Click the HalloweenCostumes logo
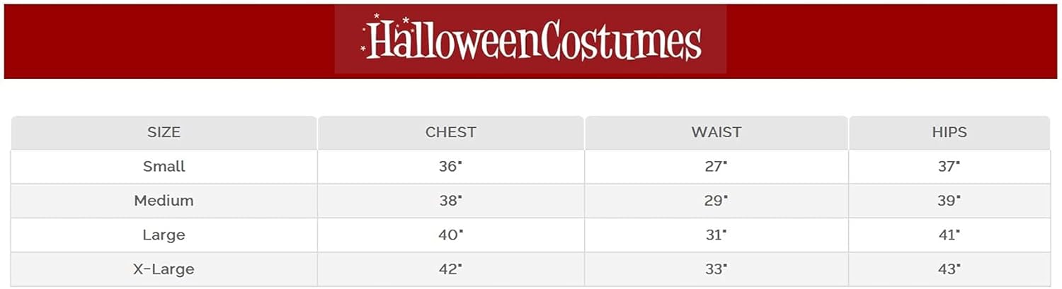The width and height of the screenshot is (1062, 289). [x=530, y=40]
